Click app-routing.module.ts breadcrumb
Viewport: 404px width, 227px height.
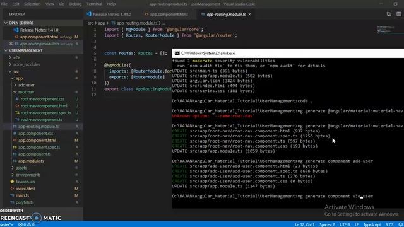134,23
